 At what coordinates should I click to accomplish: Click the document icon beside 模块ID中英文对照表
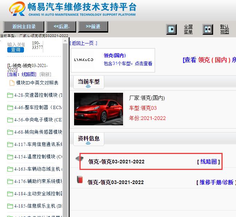pos(12,83)
